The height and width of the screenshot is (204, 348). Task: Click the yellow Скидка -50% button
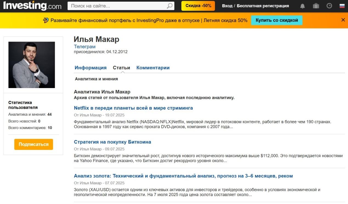coord(198,6)
